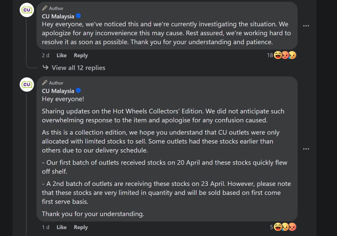This screenshot has width=337, height=236.
Task: Reply to the comment posted 2 d ago
Action: click(x=81, y=55)
